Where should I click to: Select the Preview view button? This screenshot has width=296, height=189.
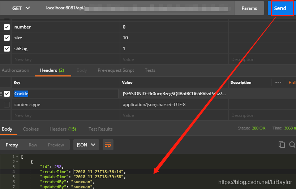point(56,145)
